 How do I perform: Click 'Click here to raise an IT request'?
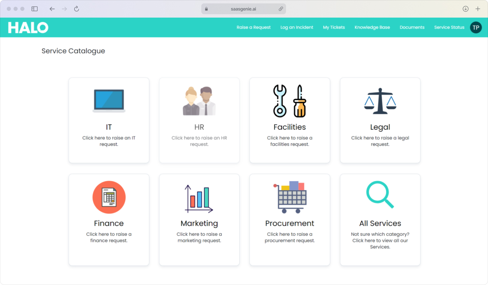(109, 141)
